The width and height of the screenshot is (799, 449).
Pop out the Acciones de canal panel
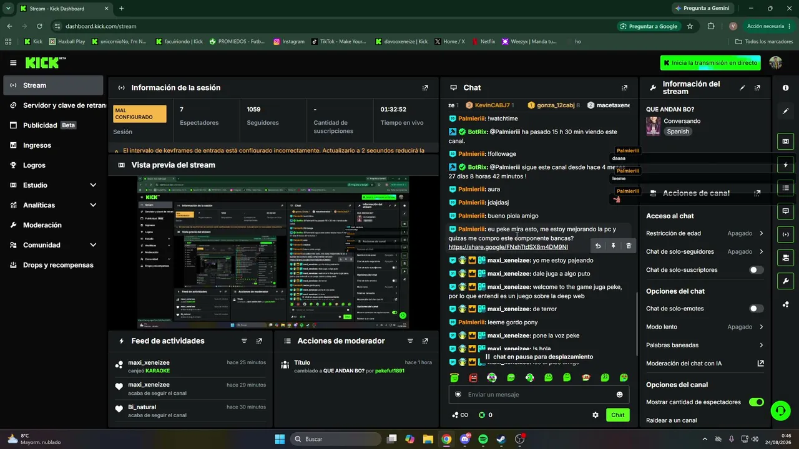point(757,193)
